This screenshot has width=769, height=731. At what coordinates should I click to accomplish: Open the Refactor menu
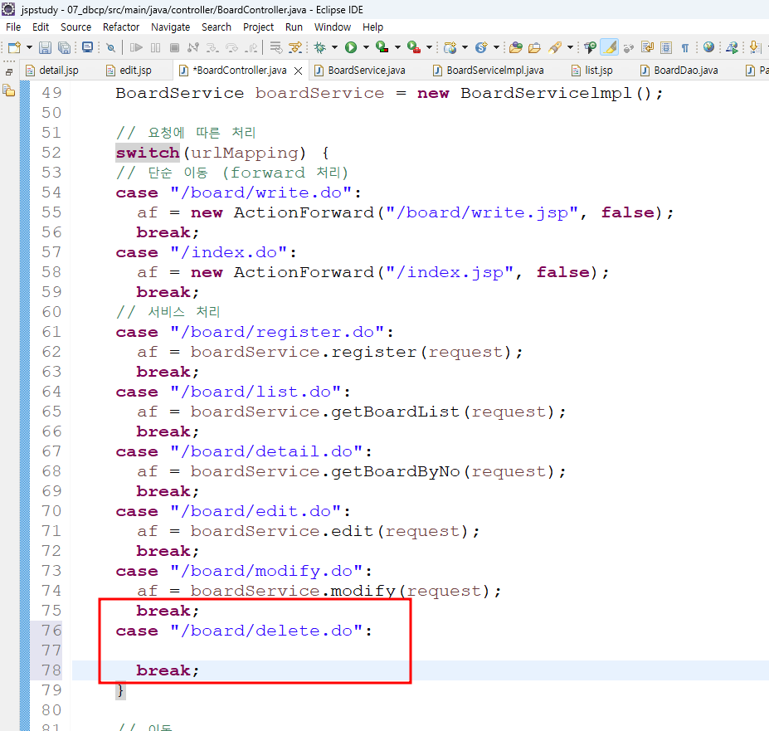pos(120,27)
